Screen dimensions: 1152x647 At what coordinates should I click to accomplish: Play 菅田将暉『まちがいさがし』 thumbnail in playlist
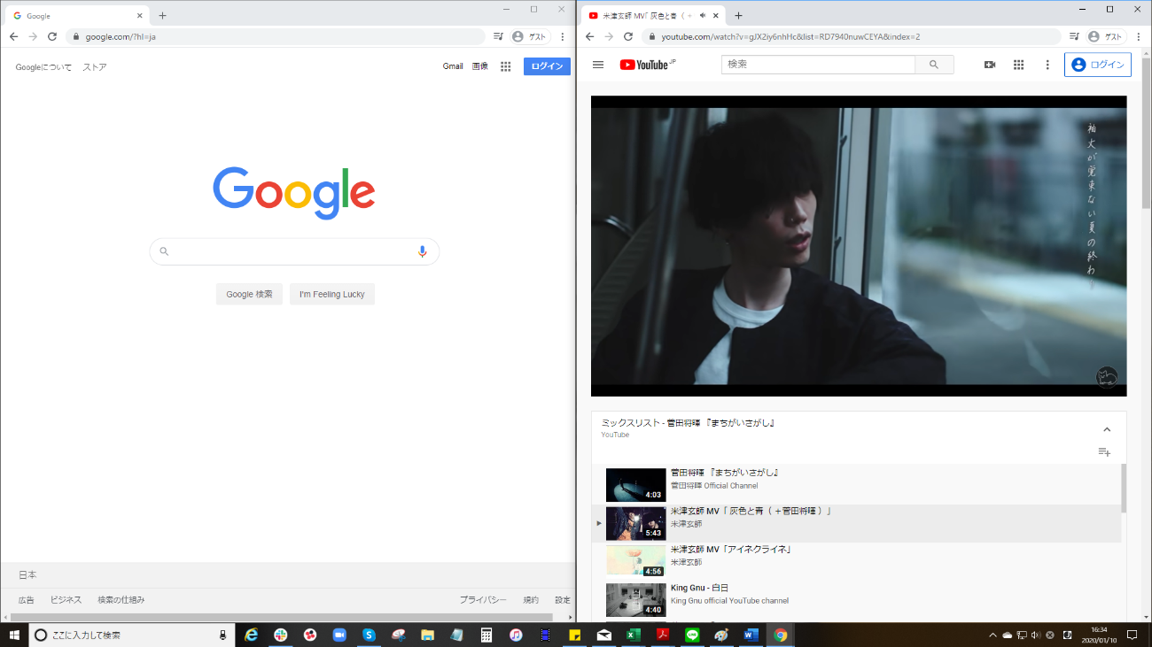635,485
